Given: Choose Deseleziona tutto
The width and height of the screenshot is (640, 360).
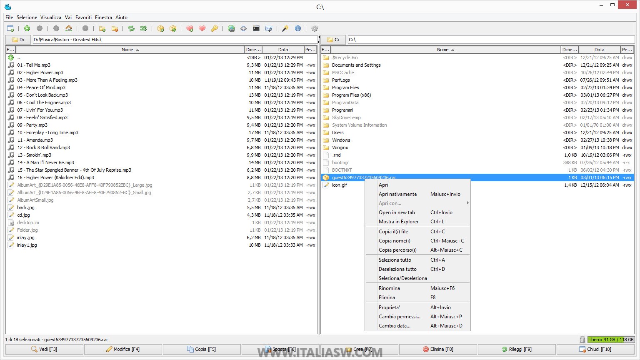Looking at the screenshot, I should pos(417,269).
